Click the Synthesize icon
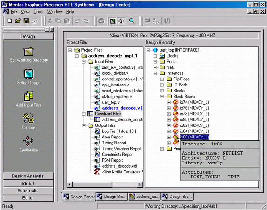This screenshot has height=210, width=267. 28,141
